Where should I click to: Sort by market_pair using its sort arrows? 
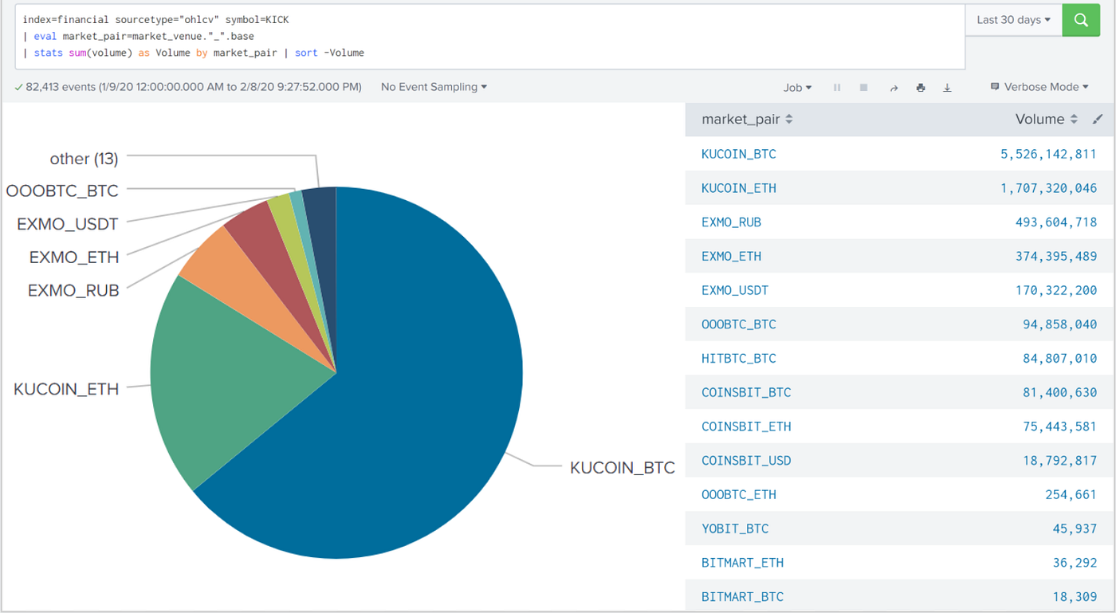789,120
